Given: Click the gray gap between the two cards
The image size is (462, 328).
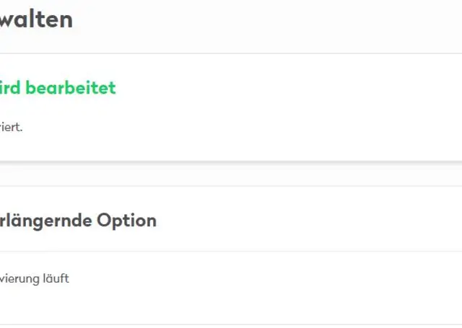Looking at the screenshot, I should click(231, 174).
